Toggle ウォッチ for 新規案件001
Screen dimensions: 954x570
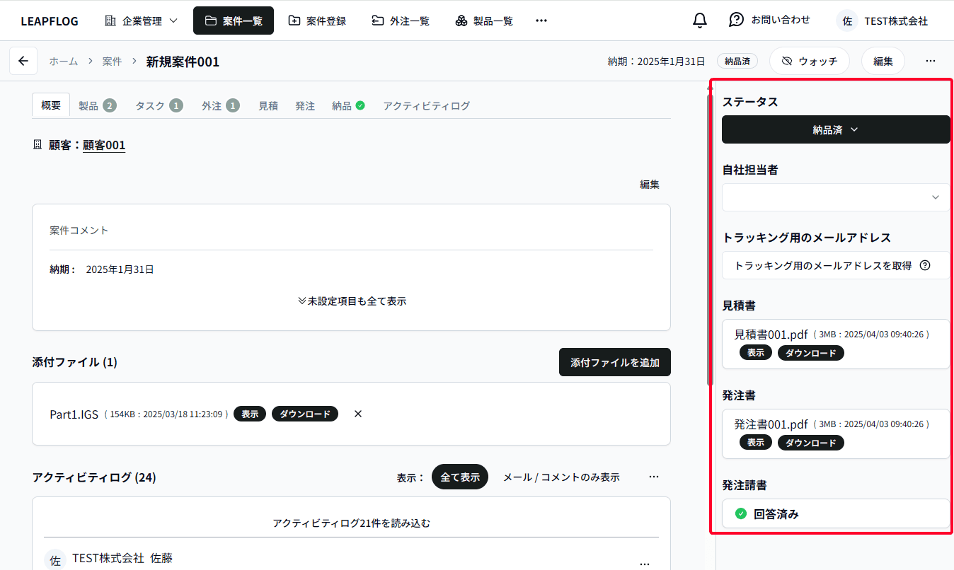(x=809, y=61)
